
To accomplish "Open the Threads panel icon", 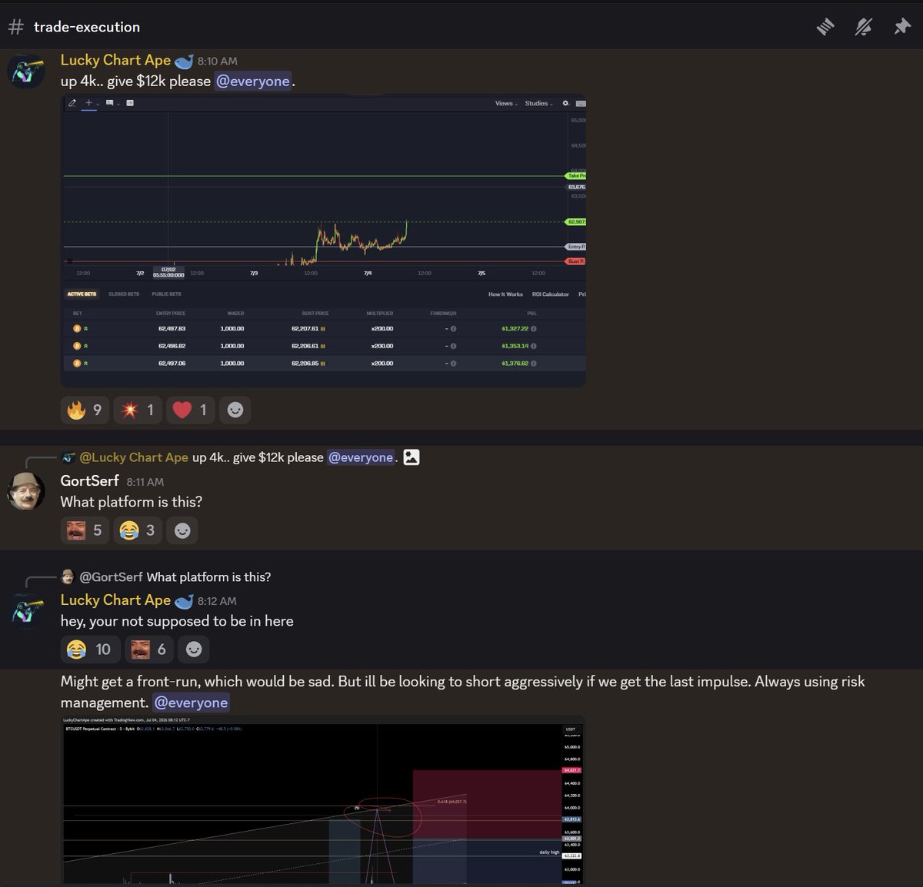I will (825, 27).
